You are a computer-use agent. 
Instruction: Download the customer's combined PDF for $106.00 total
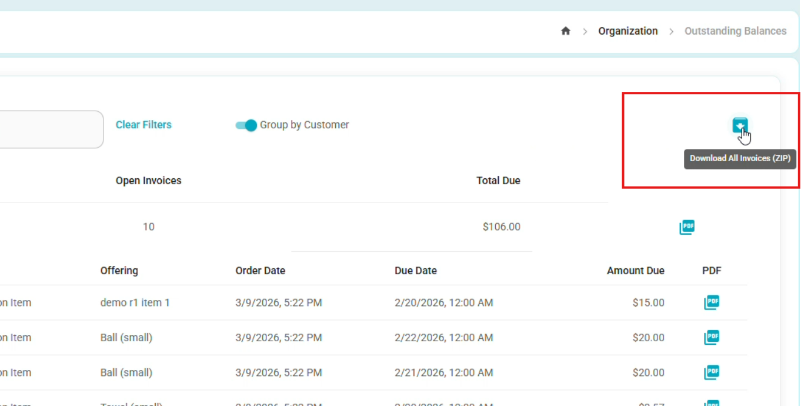coord(687,227)
